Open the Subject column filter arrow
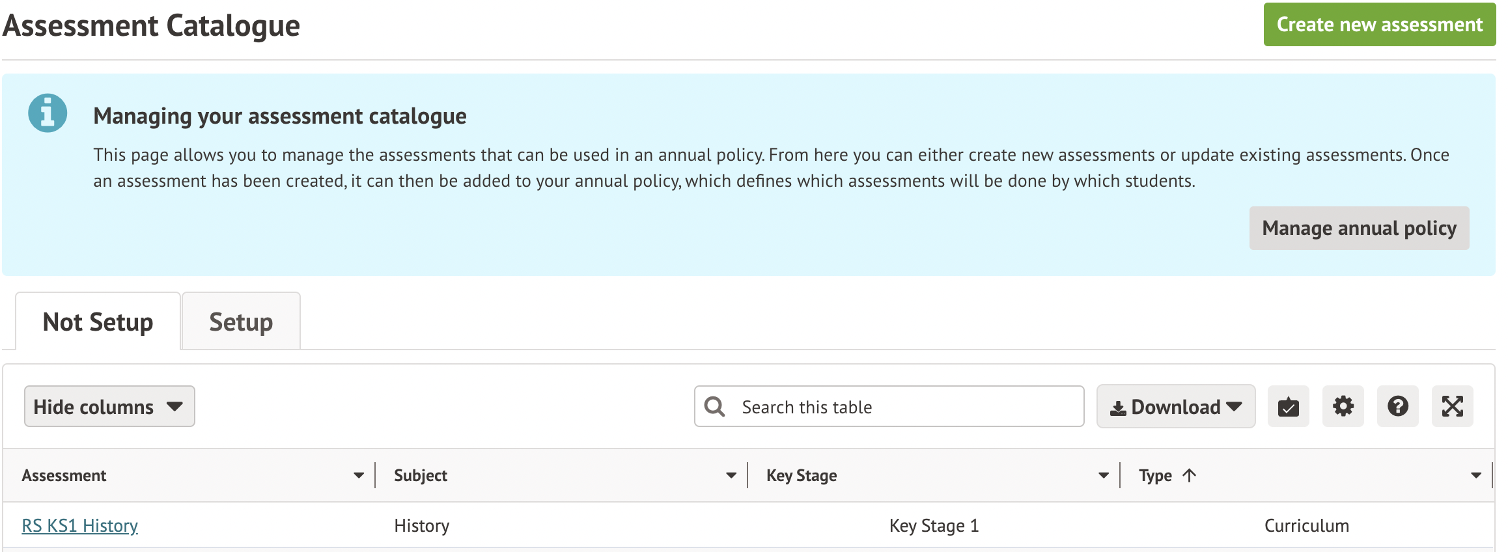Screen dimensions: 1508x552 tap(731, 476)
